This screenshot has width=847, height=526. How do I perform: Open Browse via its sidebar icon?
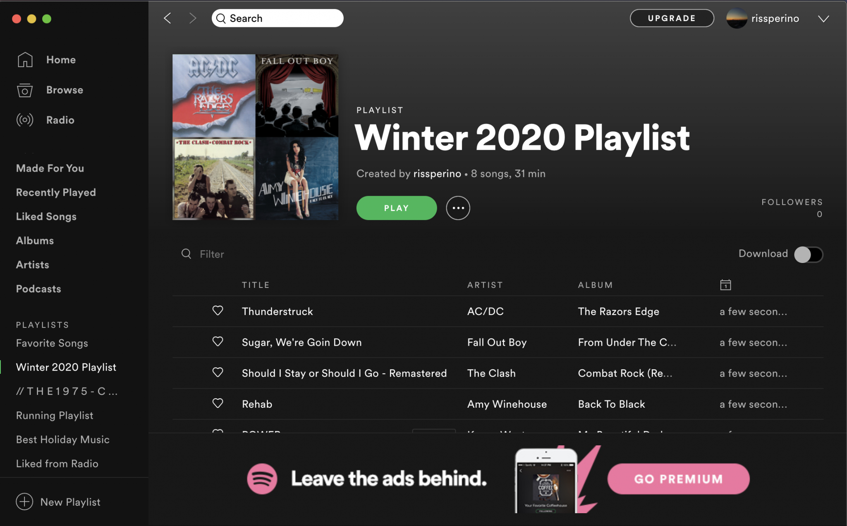click(x=25, y=90)
